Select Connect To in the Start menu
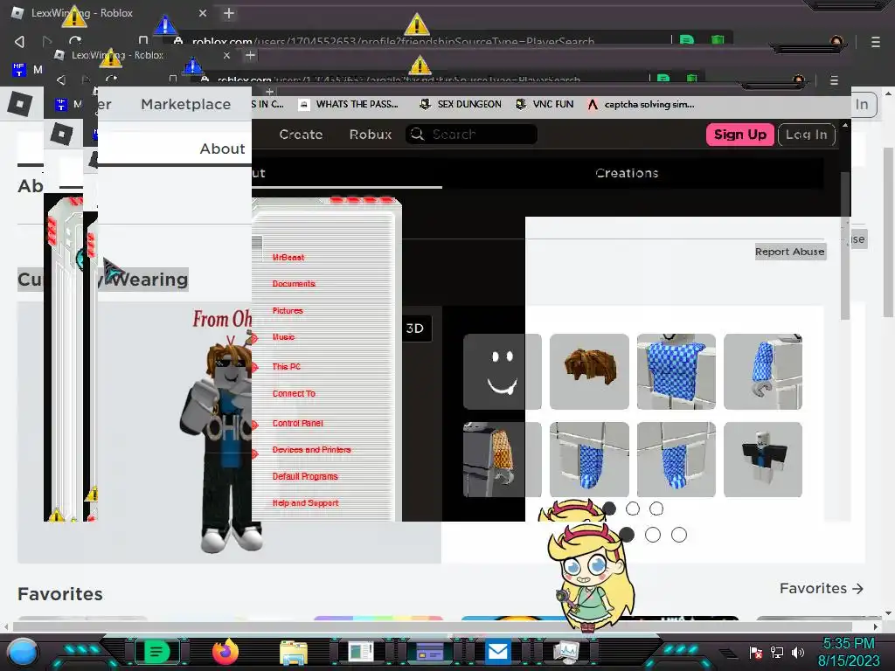895x671 pixels. 294,394
